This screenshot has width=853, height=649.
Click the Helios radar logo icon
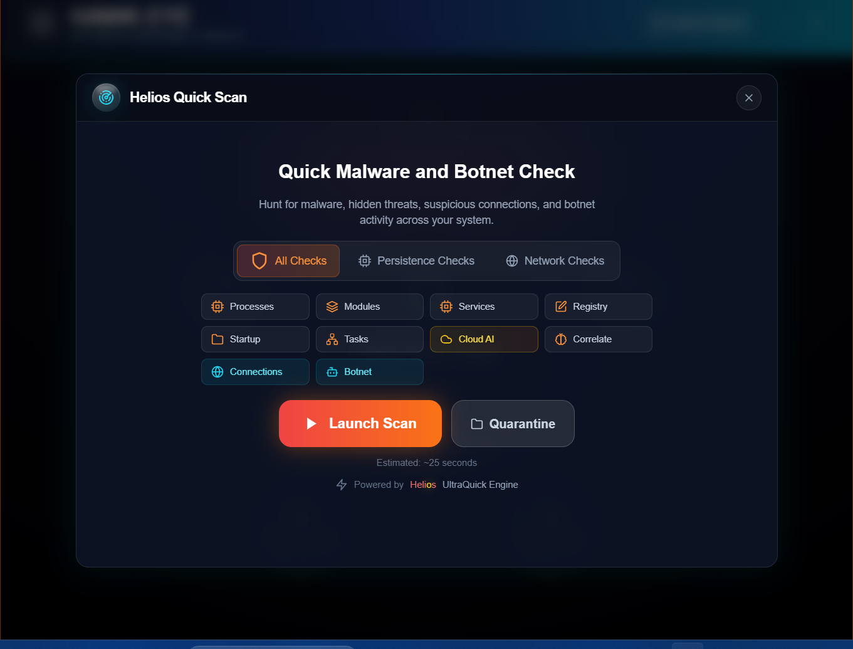click(106, 97)
